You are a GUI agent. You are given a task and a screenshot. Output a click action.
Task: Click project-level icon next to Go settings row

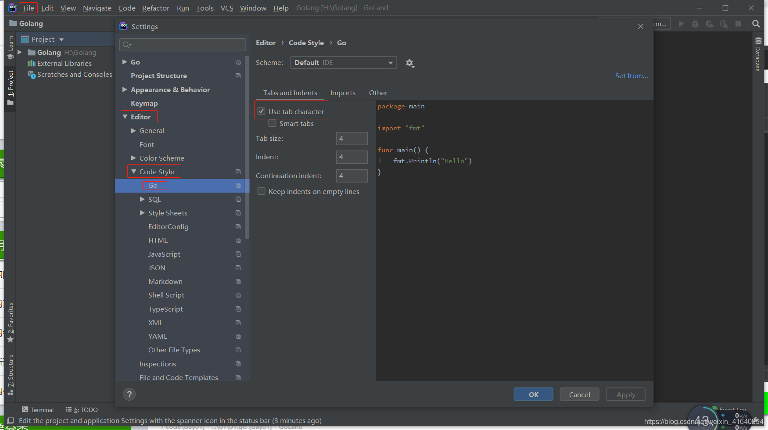(x=238, y=62)
